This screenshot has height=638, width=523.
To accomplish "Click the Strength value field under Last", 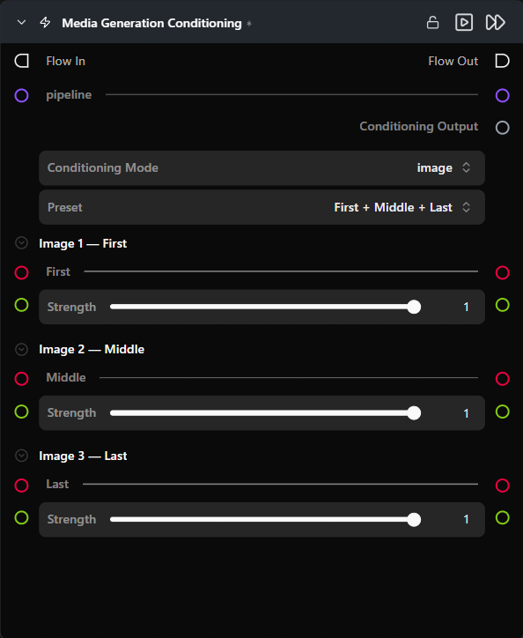I will click(466, 519).
